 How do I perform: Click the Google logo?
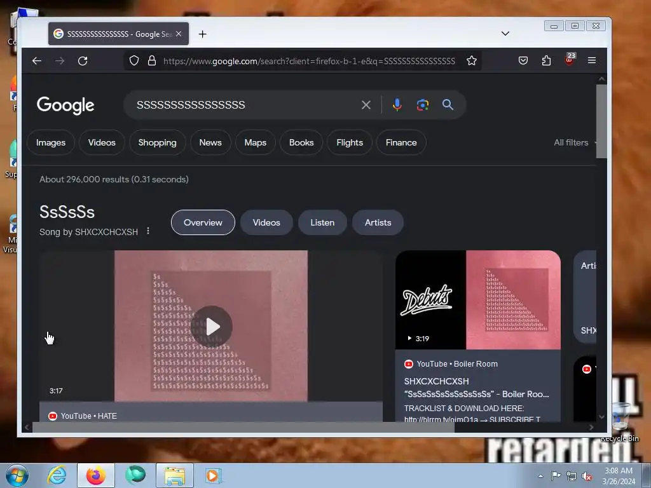(x=65, y=106)
